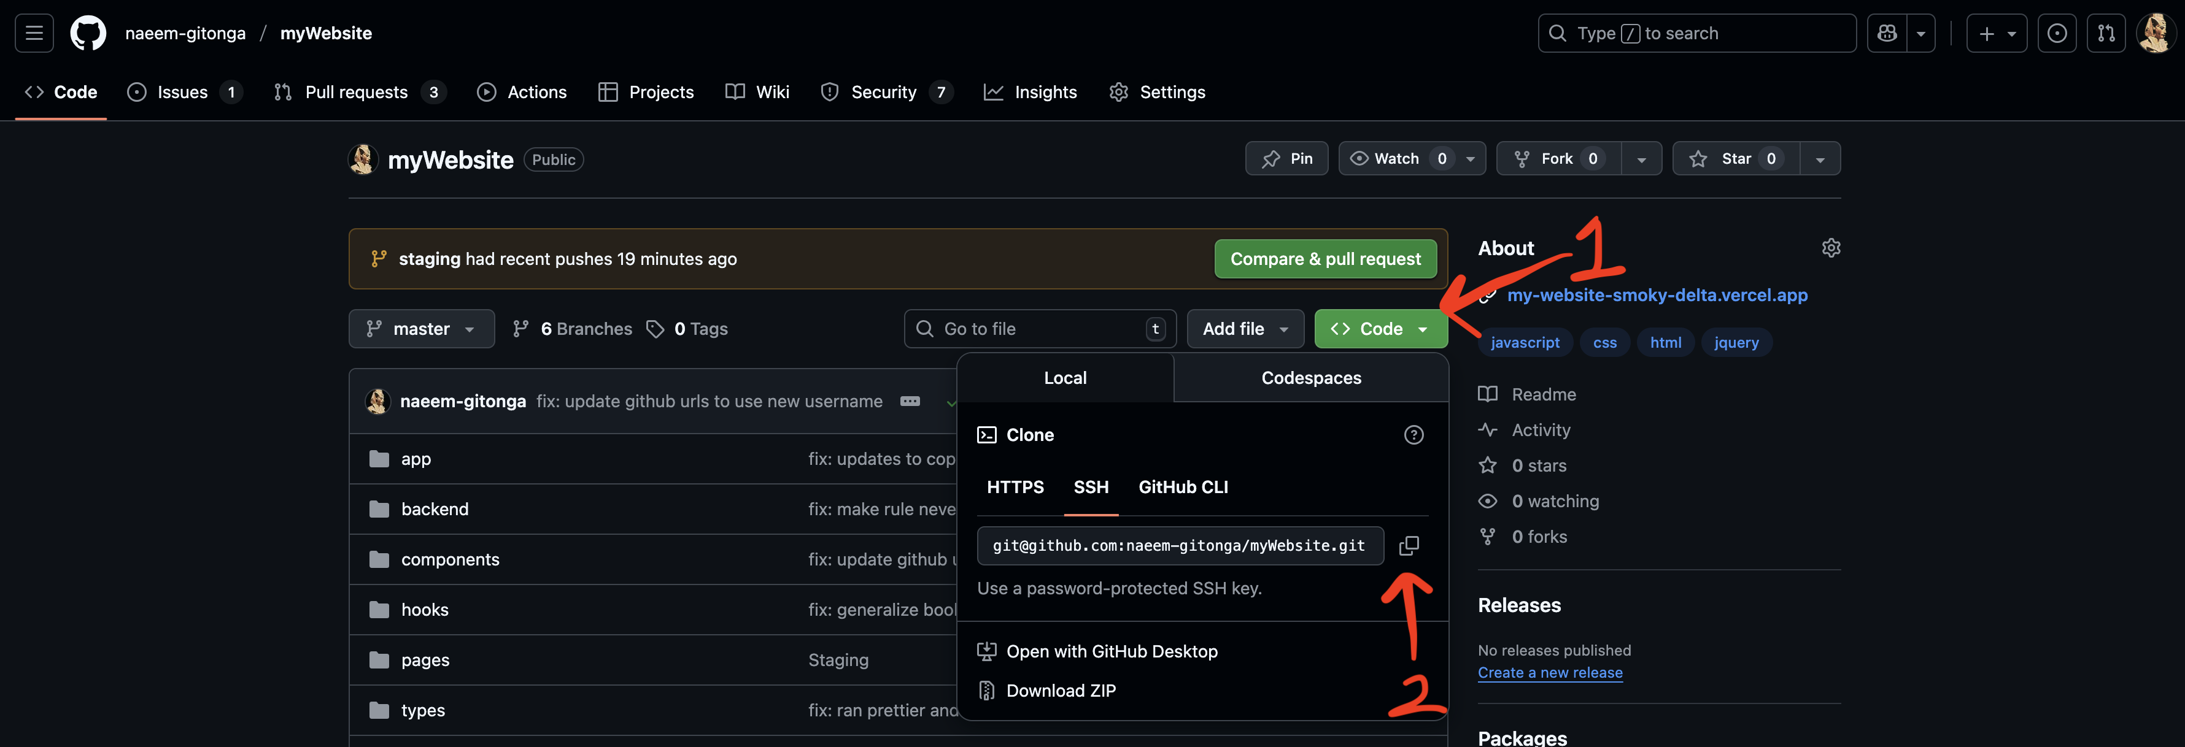Viewport: 2185px width, 747px height.
Task: Switch to the Codespaces tab
Action: (1310, 378)
